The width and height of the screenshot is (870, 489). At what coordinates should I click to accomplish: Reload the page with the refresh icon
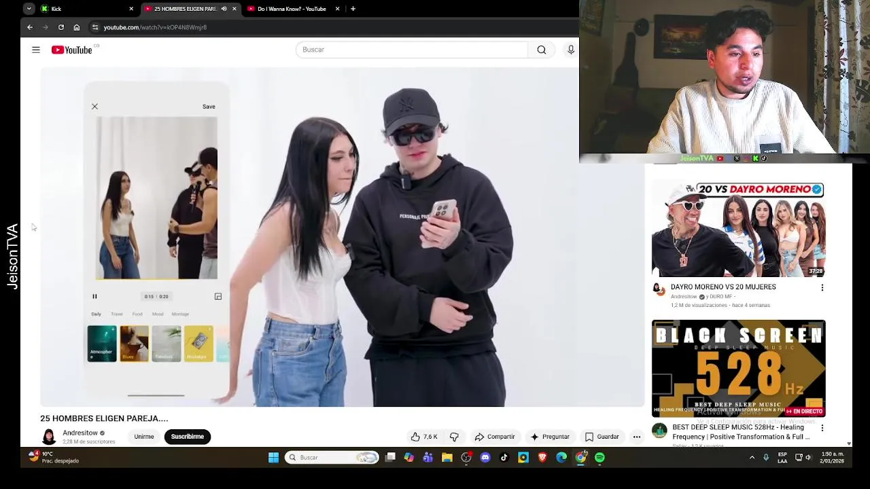(61, 27)
